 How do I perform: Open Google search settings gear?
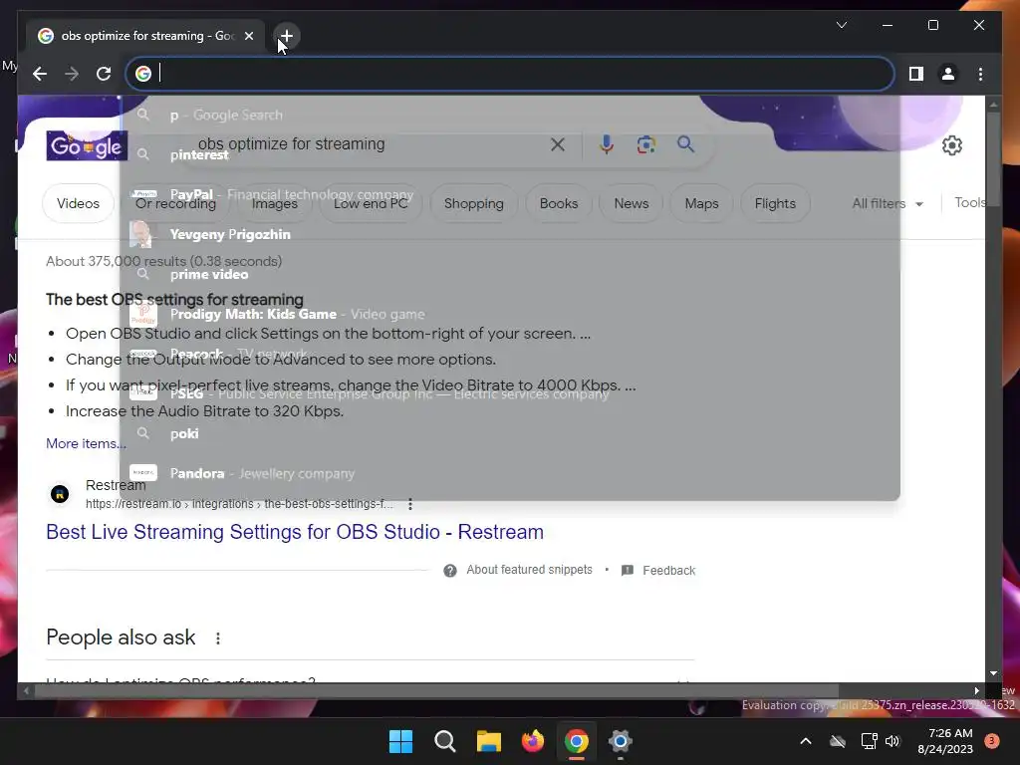(x=951, y=145)
